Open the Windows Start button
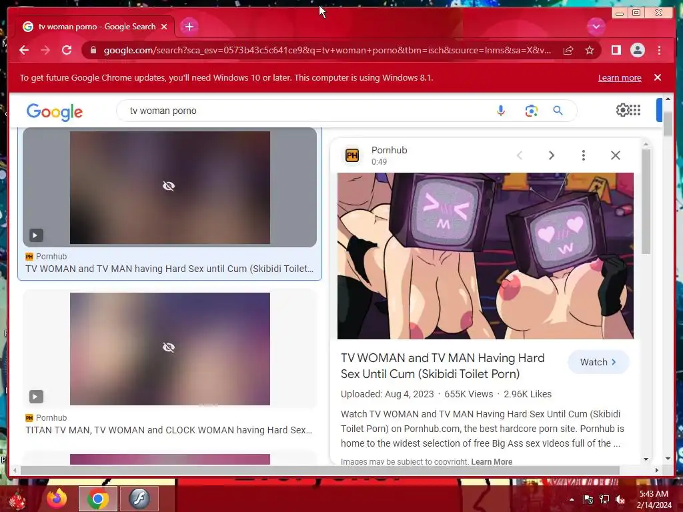Viewport: 683px width, 512px height. click(x=17, y=499)
